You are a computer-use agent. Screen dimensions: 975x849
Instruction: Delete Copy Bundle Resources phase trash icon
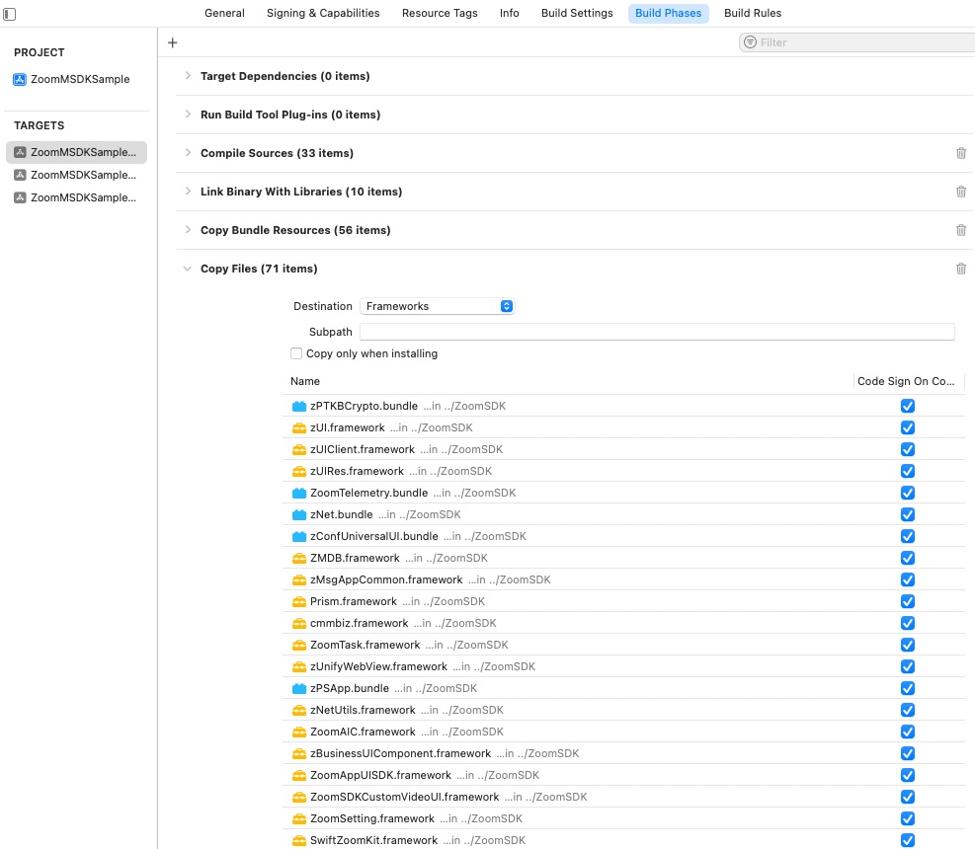pyautogui.click(x=961, y=230)
